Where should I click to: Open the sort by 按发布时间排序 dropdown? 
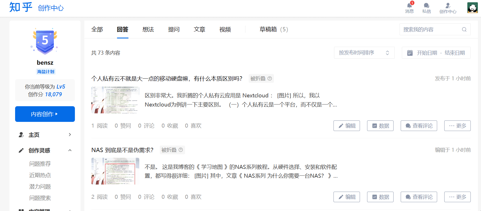364,53
